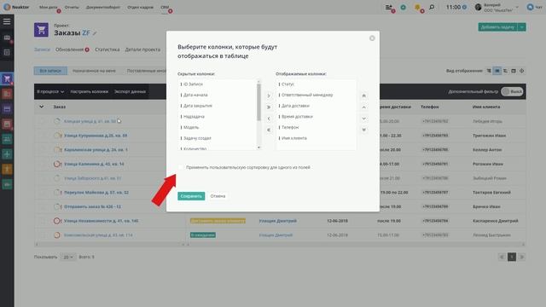This screenshot has width=546, height=307.
Task: Open Документооборот menu
Action: (x=103, y=8)
